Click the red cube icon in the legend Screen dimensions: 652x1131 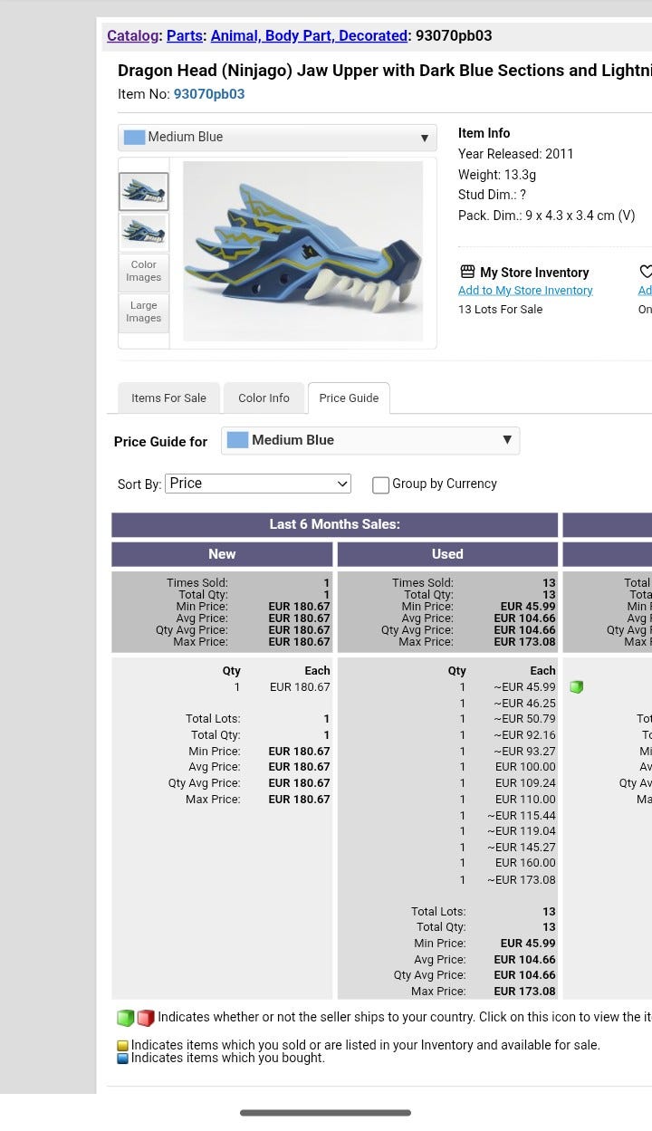click(146, 1018)
